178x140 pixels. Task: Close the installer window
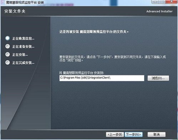(171, 2)
